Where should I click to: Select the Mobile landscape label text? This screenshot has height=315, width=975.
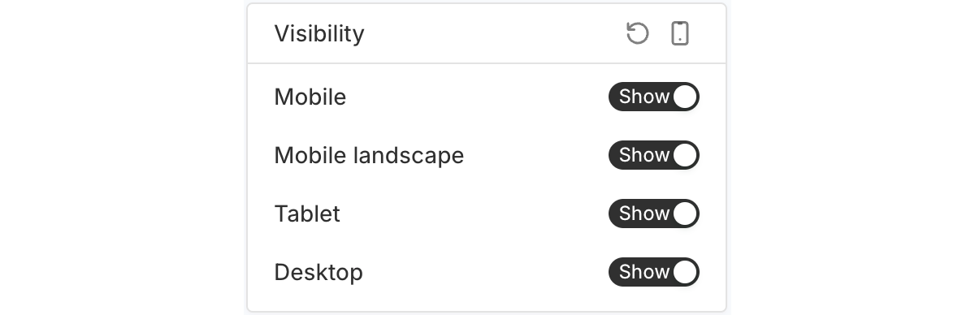369,156
